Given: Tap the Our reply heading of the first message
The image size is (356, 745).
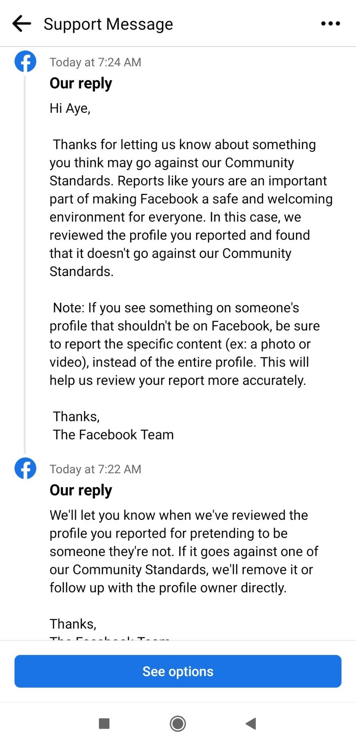Looking at the screenshot, I should coord(80,83).
